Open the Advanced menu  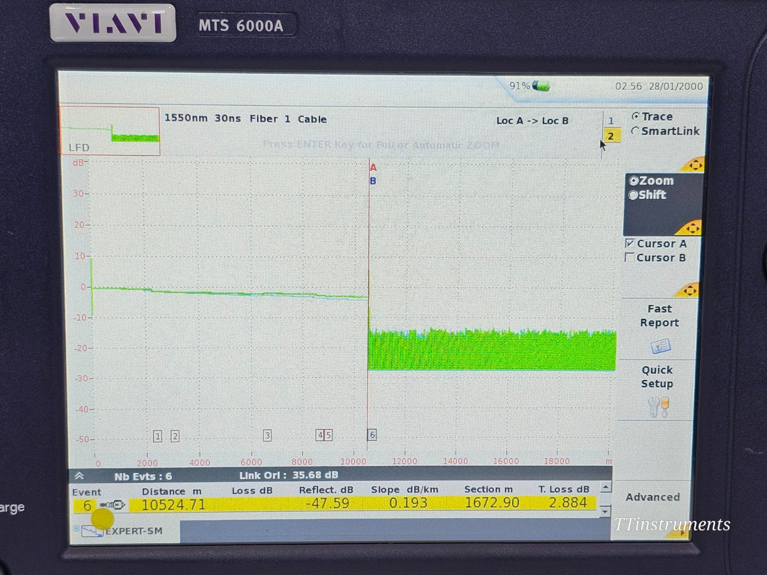tap(653, 497)
